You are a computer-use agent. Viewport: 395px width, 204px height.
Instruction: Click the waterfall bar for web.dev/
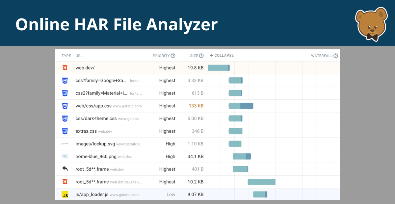click(x=219, y=67)
